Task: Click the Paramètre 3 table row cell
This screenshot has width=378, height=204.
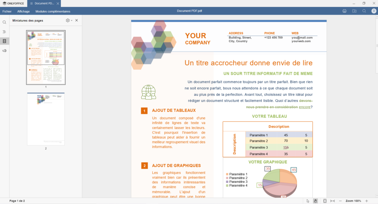Action: (x=258, y=147)
